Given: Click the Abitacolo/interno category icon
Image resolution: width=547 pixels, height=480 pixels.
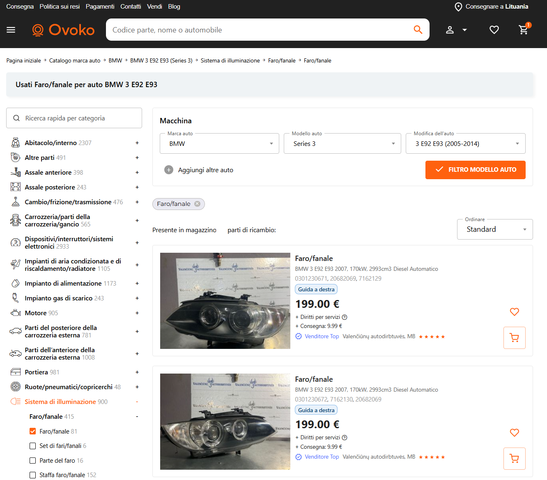Looking at the screenshot, I should click(16, 143).
